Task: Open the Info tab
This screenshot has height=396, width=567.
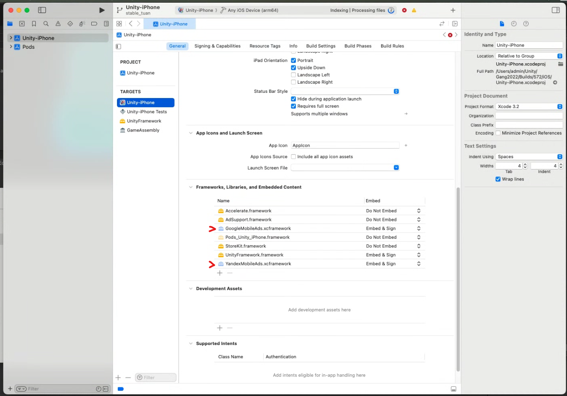Action: coord(293,46)
